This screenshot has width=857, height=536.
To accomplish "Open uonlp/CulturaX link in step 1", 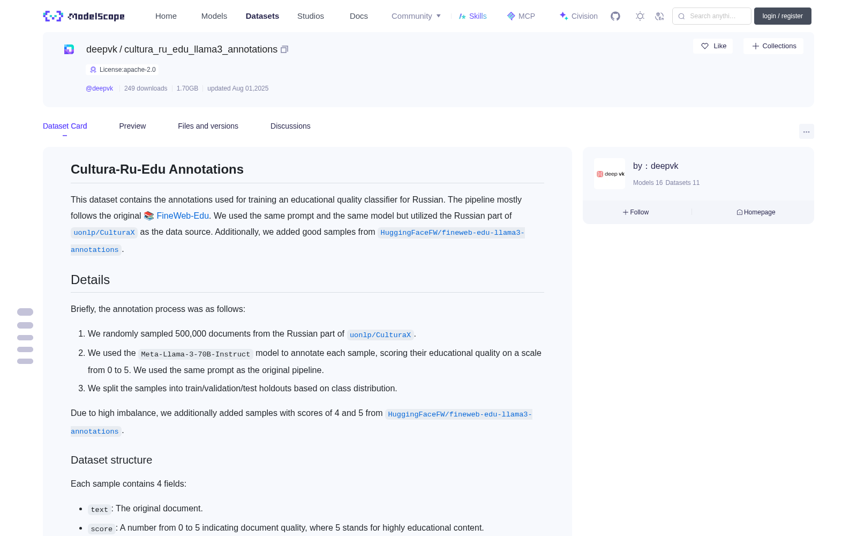I will click(380, 335).
